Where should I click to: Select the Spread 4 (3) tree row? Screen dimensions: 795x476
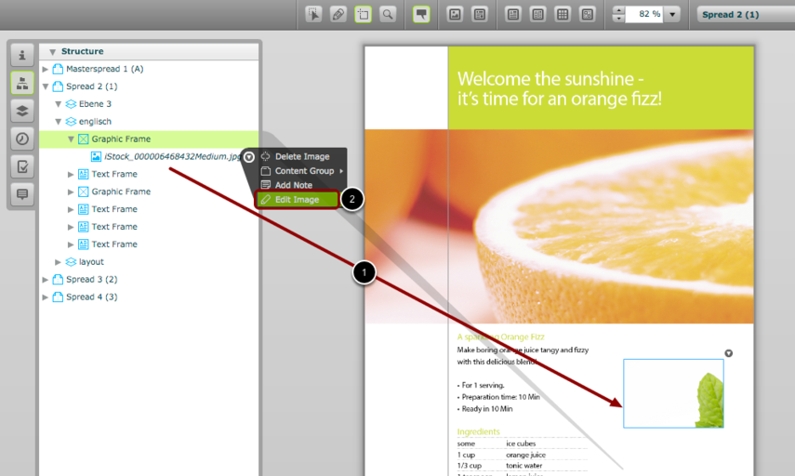(x=149, y=297)
